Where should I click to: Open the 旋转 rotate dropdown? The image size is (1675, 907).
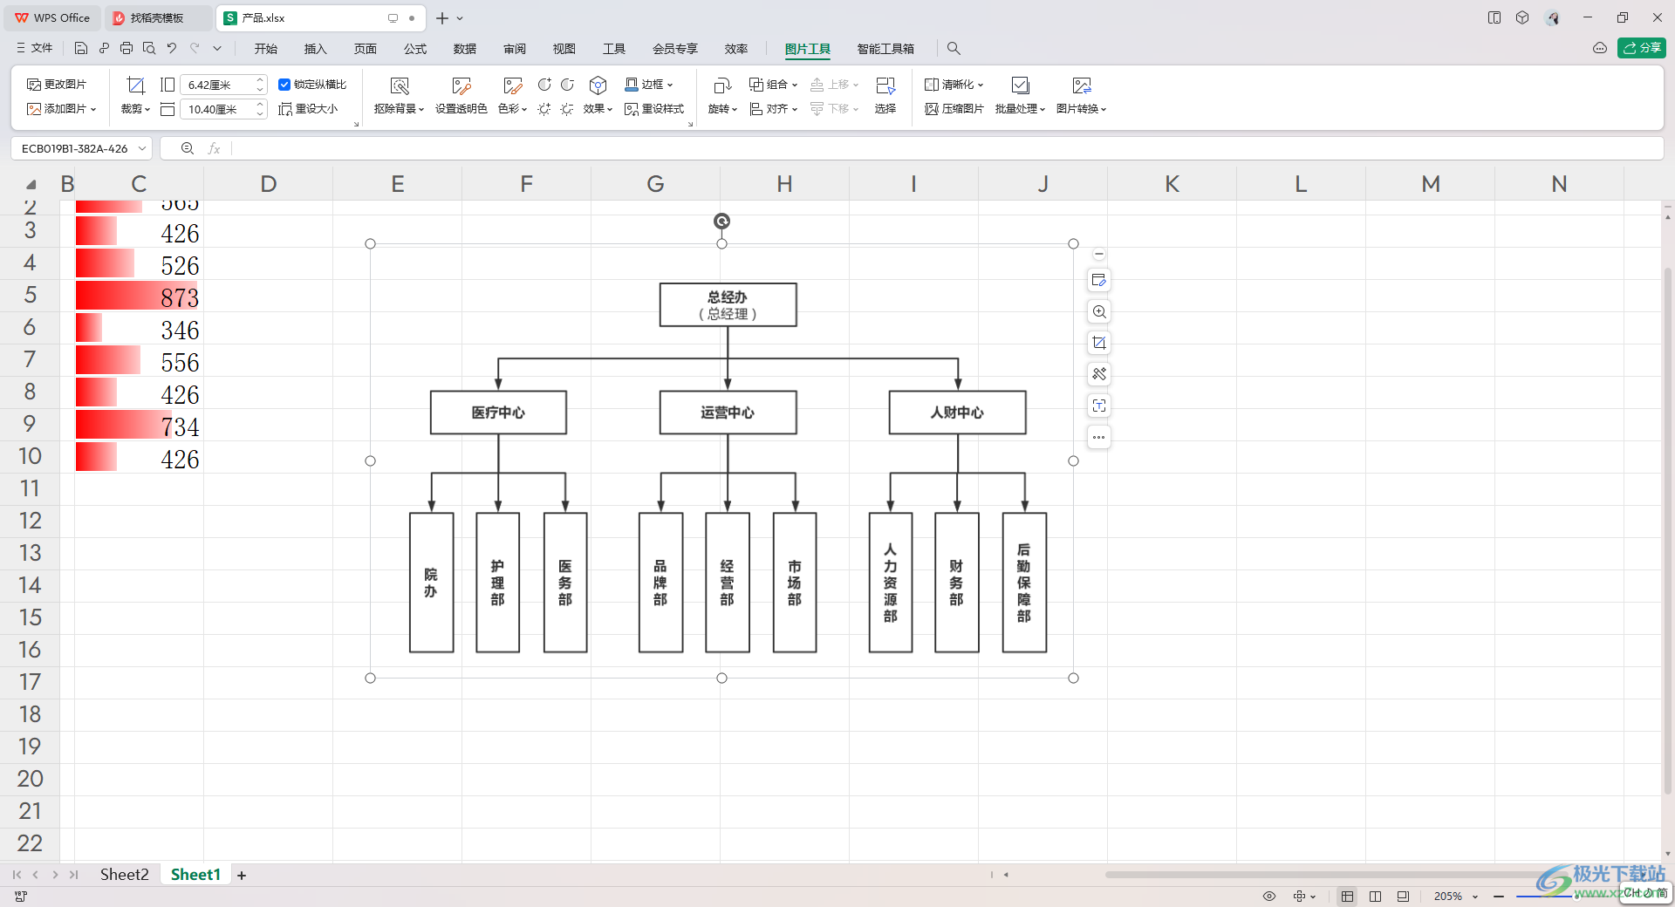tap(722, 109)
